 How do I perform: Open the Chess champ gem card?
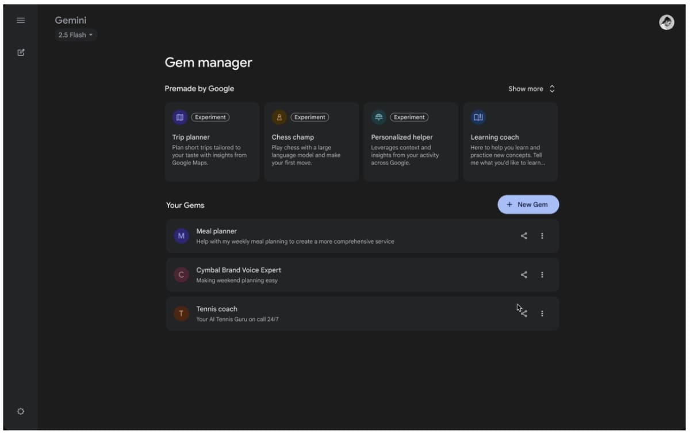[x=311, y=142]
